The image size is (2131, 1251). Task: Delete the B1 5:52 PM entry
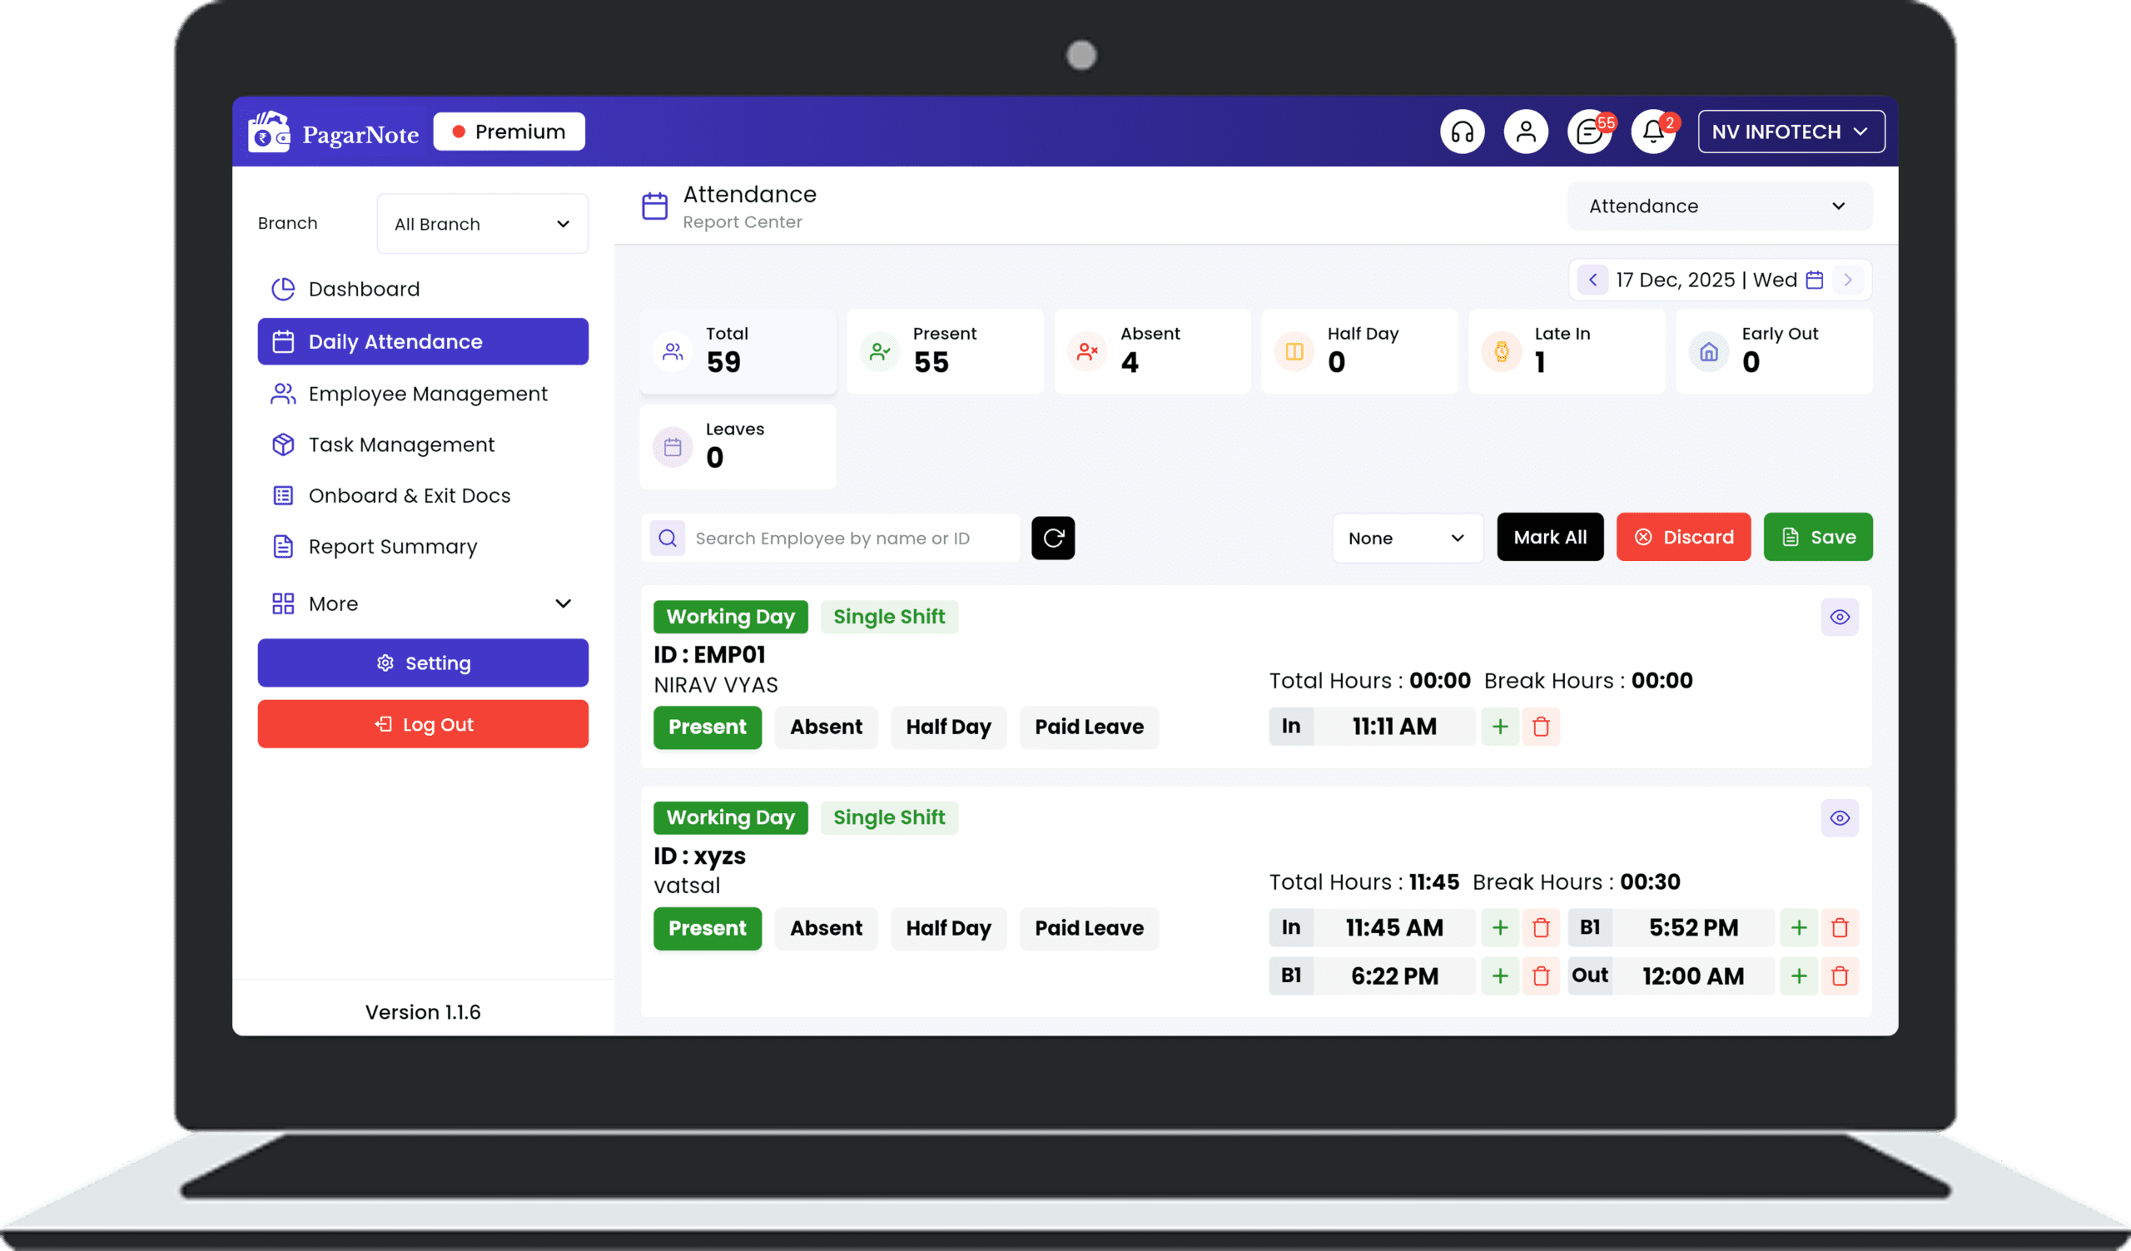[1840, 927]
